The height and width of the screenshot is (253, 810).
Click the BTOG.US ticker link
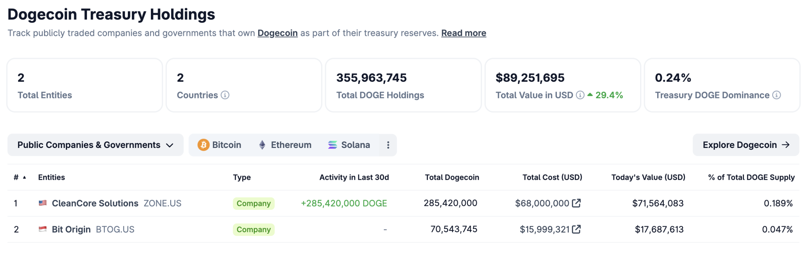115,229
